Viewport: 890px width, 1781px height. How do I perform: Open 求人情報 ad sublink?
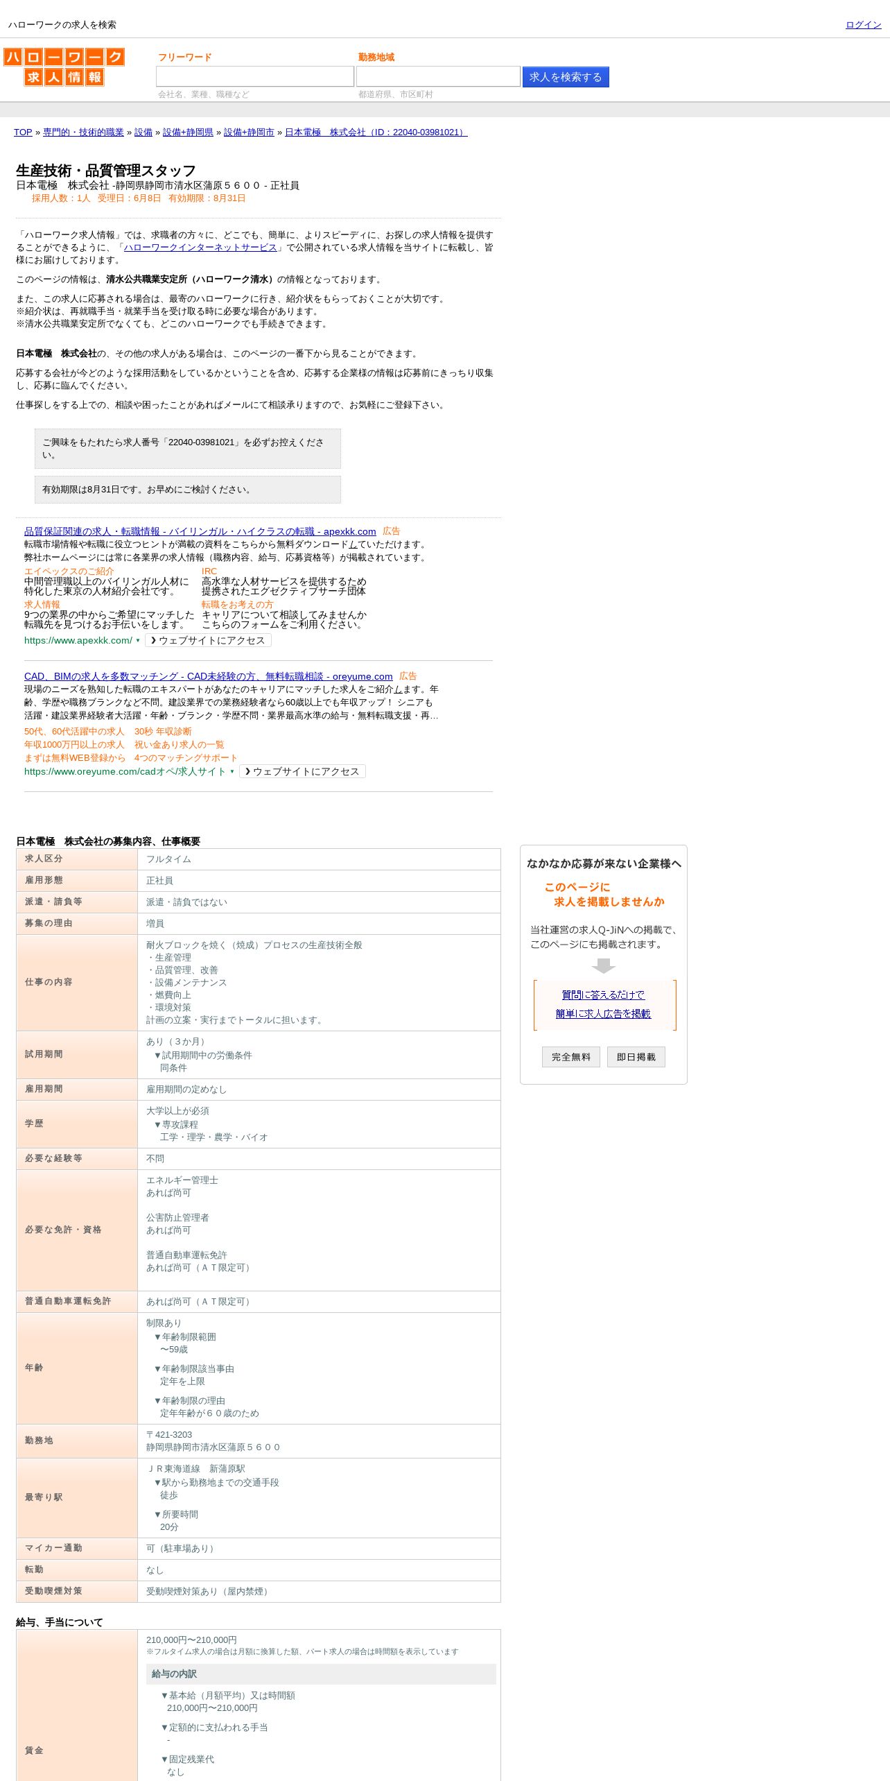point(42,605)
